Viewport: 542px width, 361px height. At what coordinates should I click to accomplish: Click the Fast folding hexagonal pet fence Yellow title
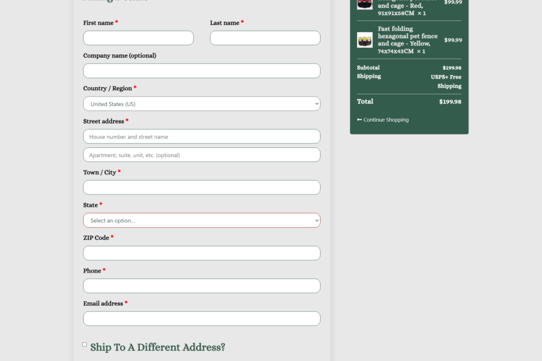click(x=407, y=40)
